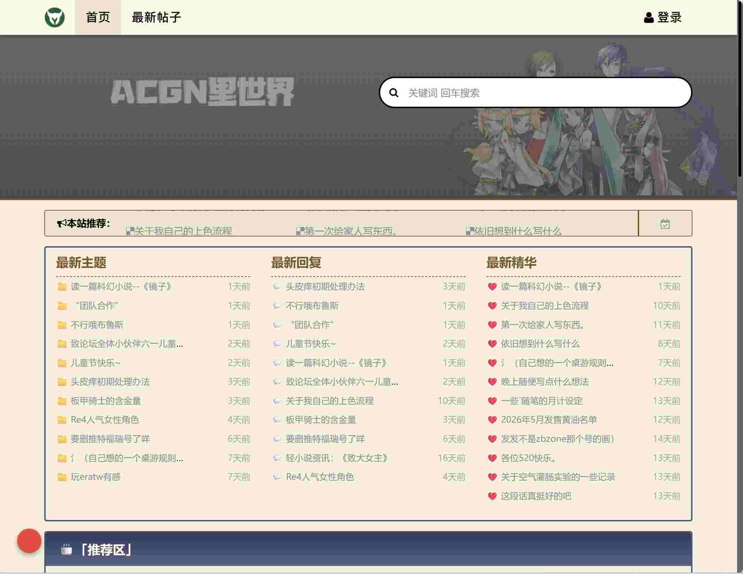Click speech bubble beside 要删推特福瑞号了咩 reply

[x=277, y=439]
